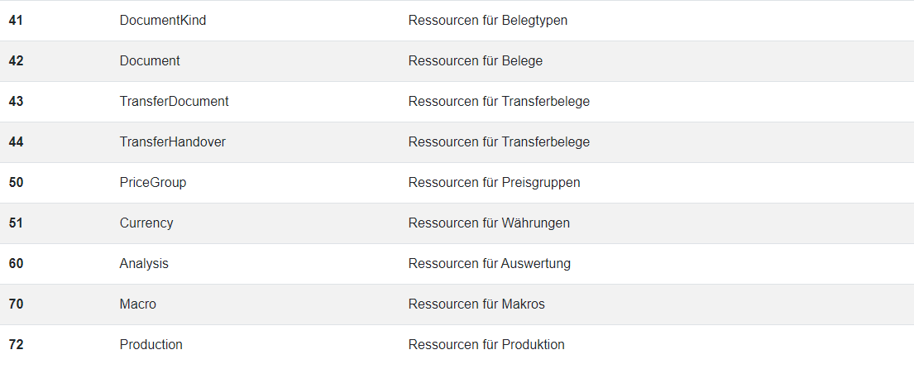
Task: Select the TransferHandover name cell
Action: (173, 142)
